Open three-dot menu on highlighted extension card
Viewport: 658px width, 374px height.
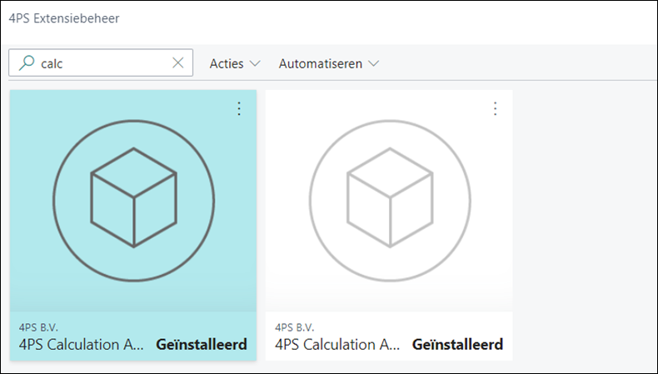(239, 109)
